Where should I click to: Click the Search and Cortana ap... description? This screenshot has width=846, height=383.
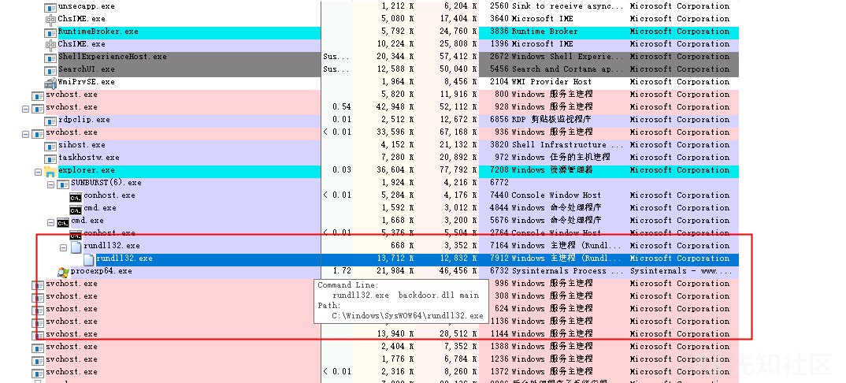(x=566, y=69)
